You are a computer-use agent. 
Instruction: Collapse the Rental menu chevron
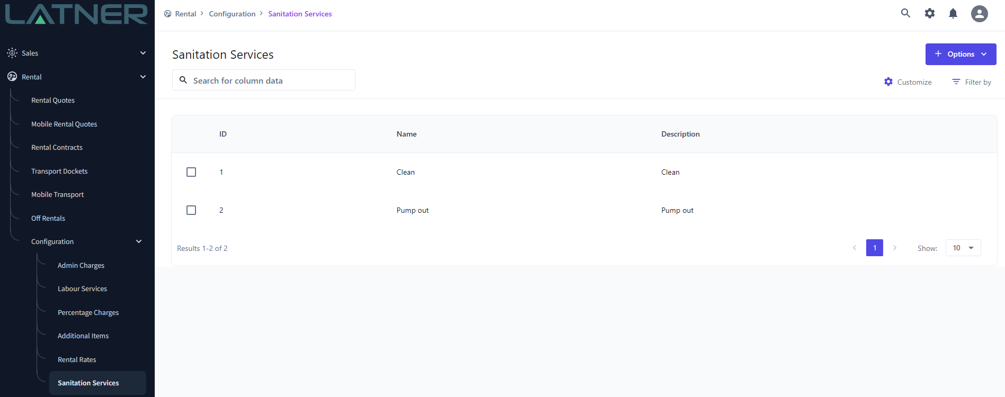click(143, 77)
